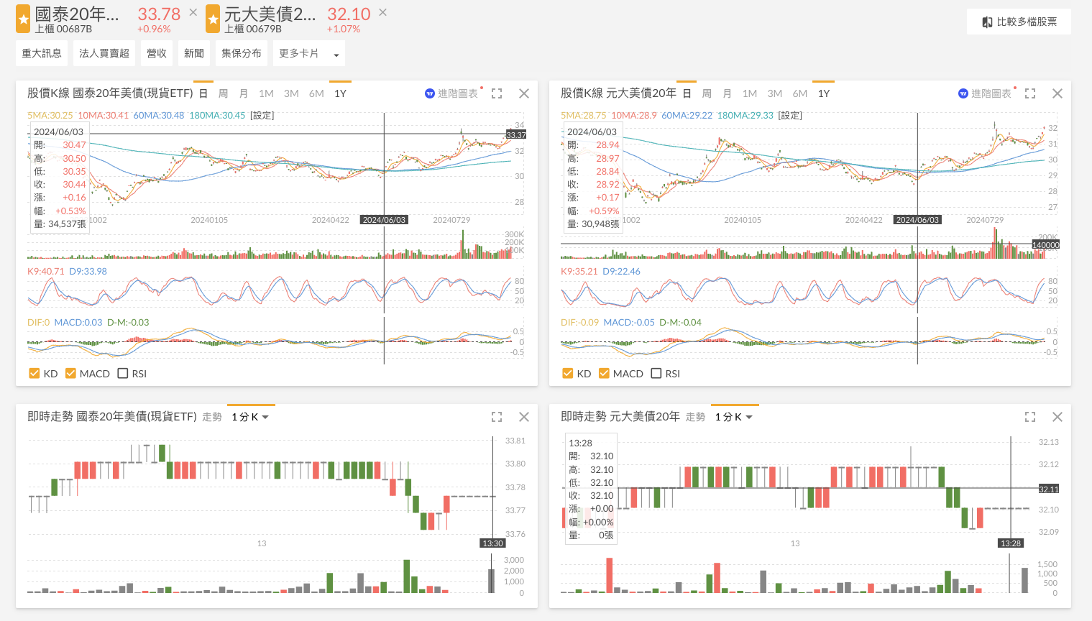Fullscreen the 國泰20年美債 即時走勢 chart
Viewport: 1092px width, 621px height.
click(497, 417)
